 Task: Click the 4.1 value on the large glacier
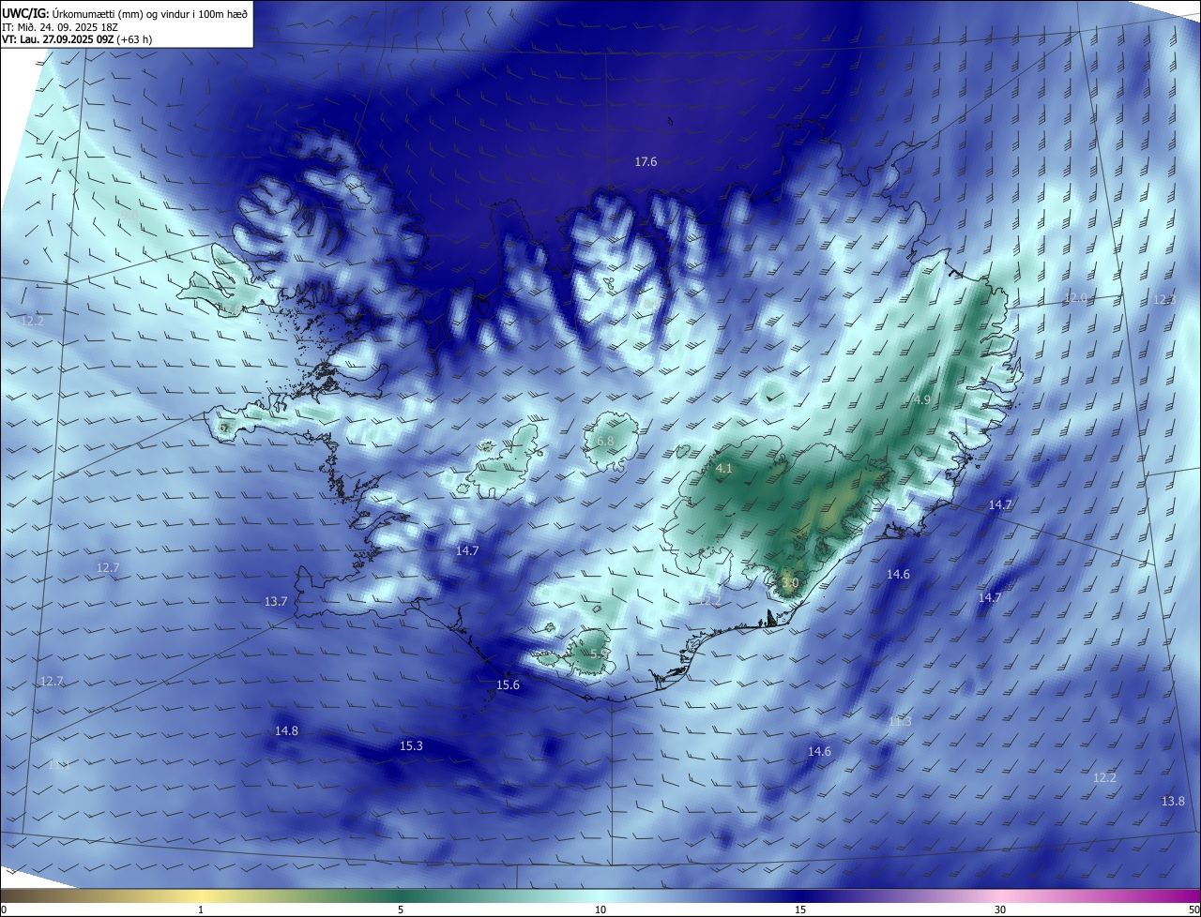click(x=723, y=468)
